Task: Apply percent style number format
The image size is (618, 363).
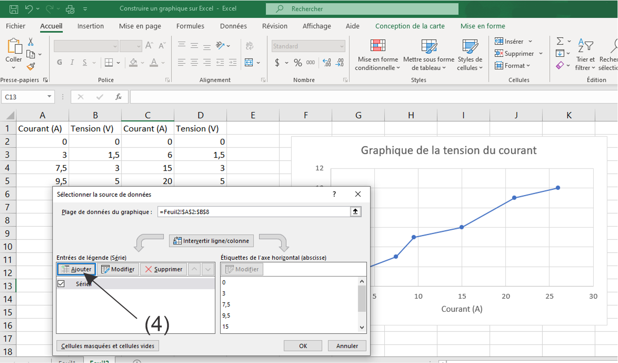Action: coord(298,63)
